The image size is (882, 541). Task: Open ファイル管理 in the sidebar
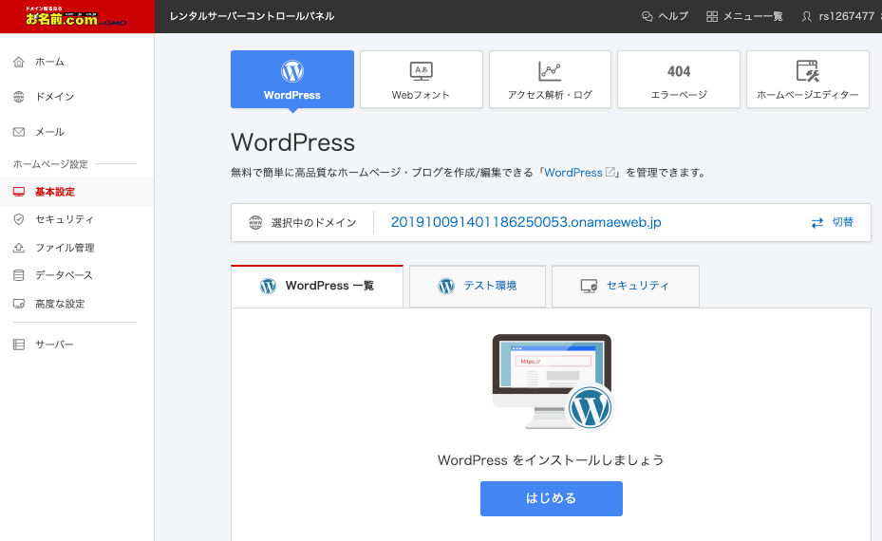64,248
